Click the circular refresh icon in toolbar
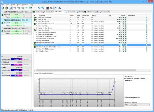Screen dimensions: 154x112 [3, 8]
